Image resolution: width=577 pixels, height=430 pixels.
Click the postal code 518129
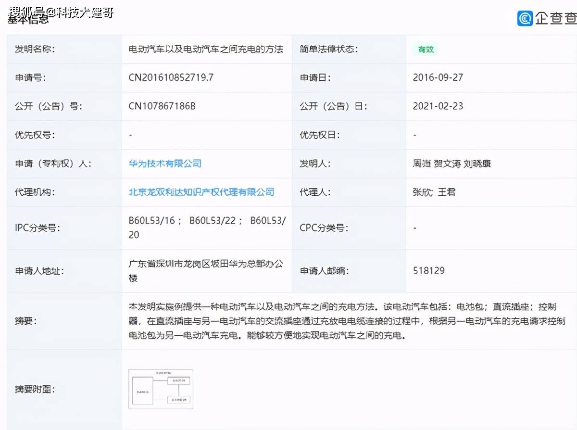pos(428,270)
